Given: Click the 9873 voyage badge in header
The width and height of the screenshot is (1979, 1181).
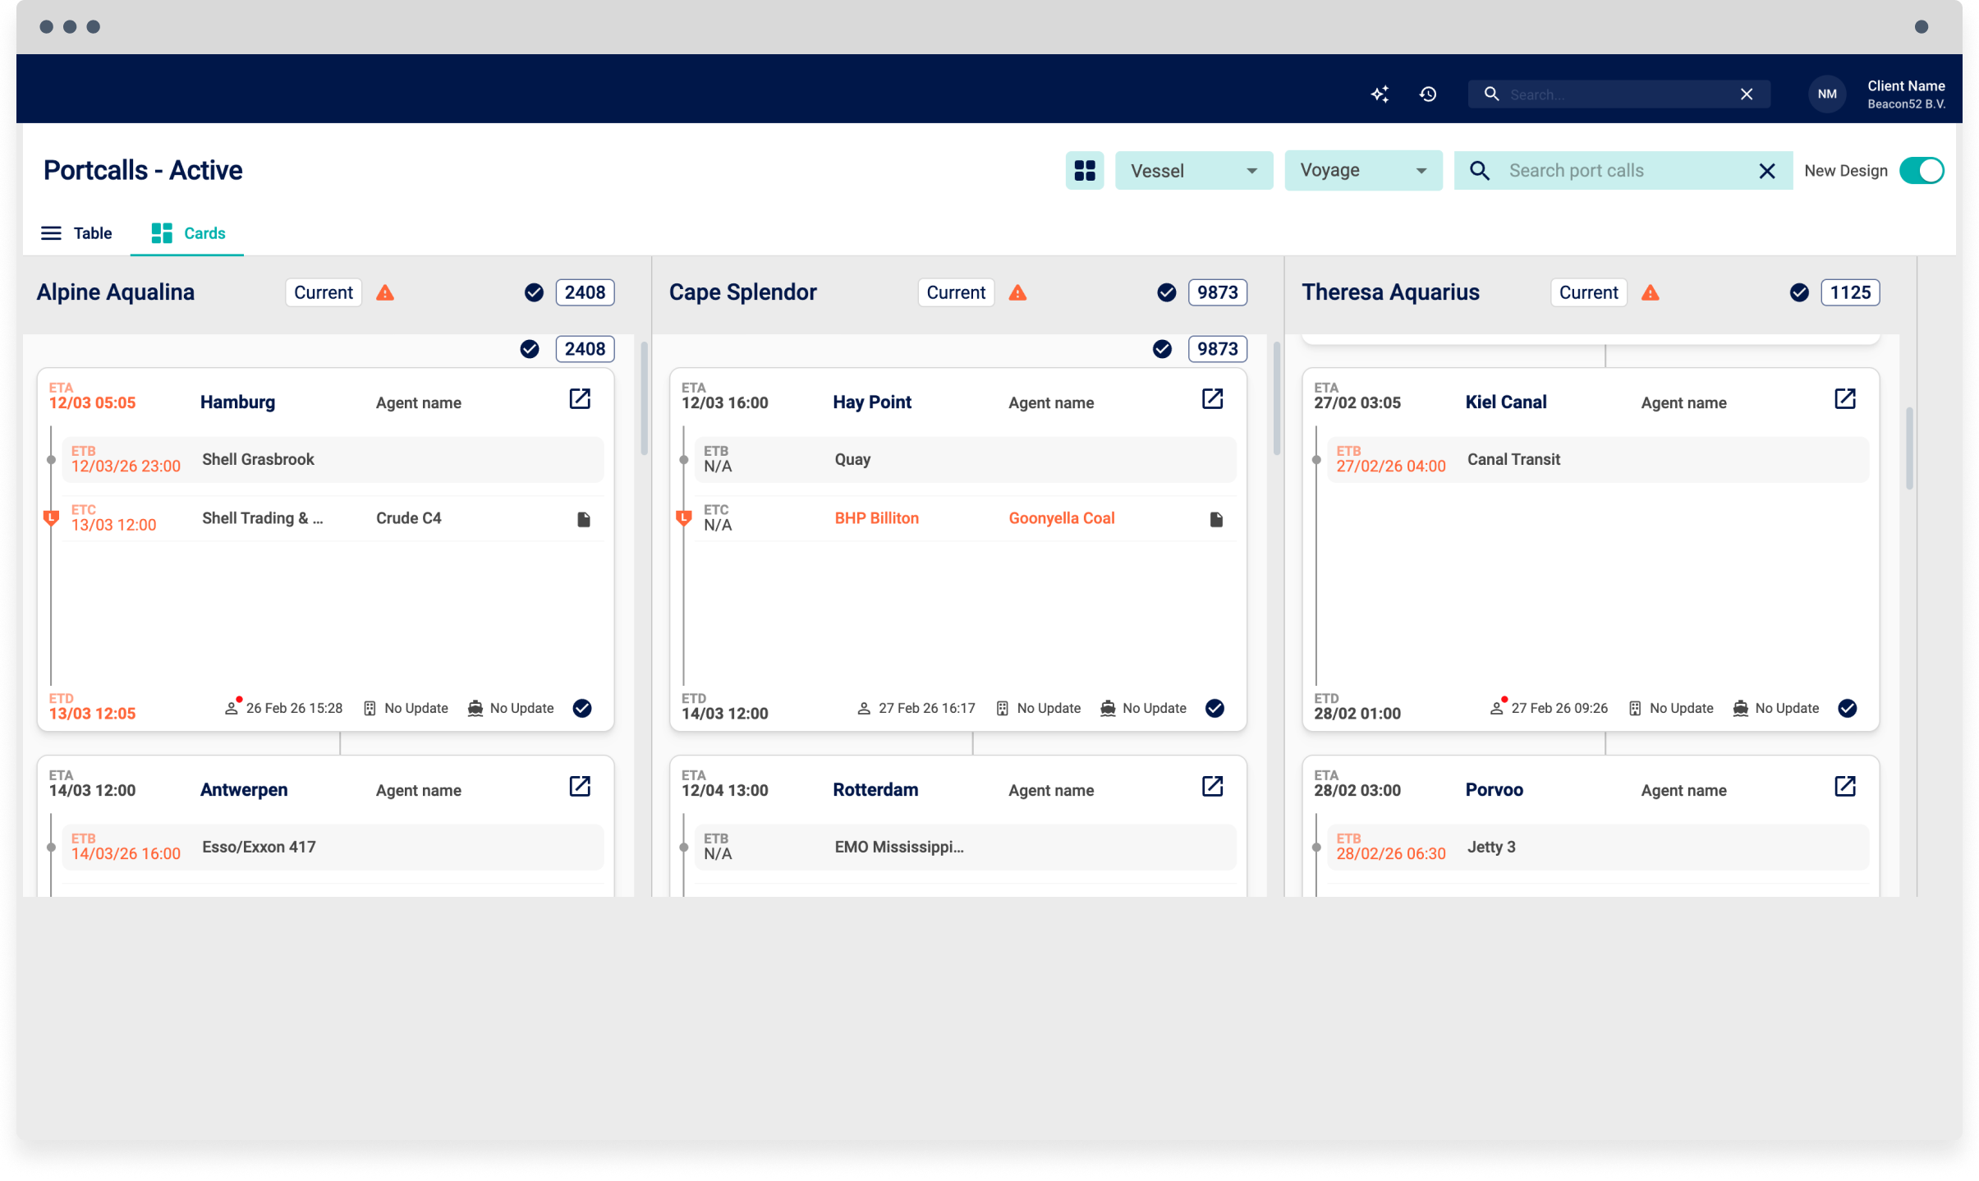Looking at the screenshot, I should [1217, 293].
